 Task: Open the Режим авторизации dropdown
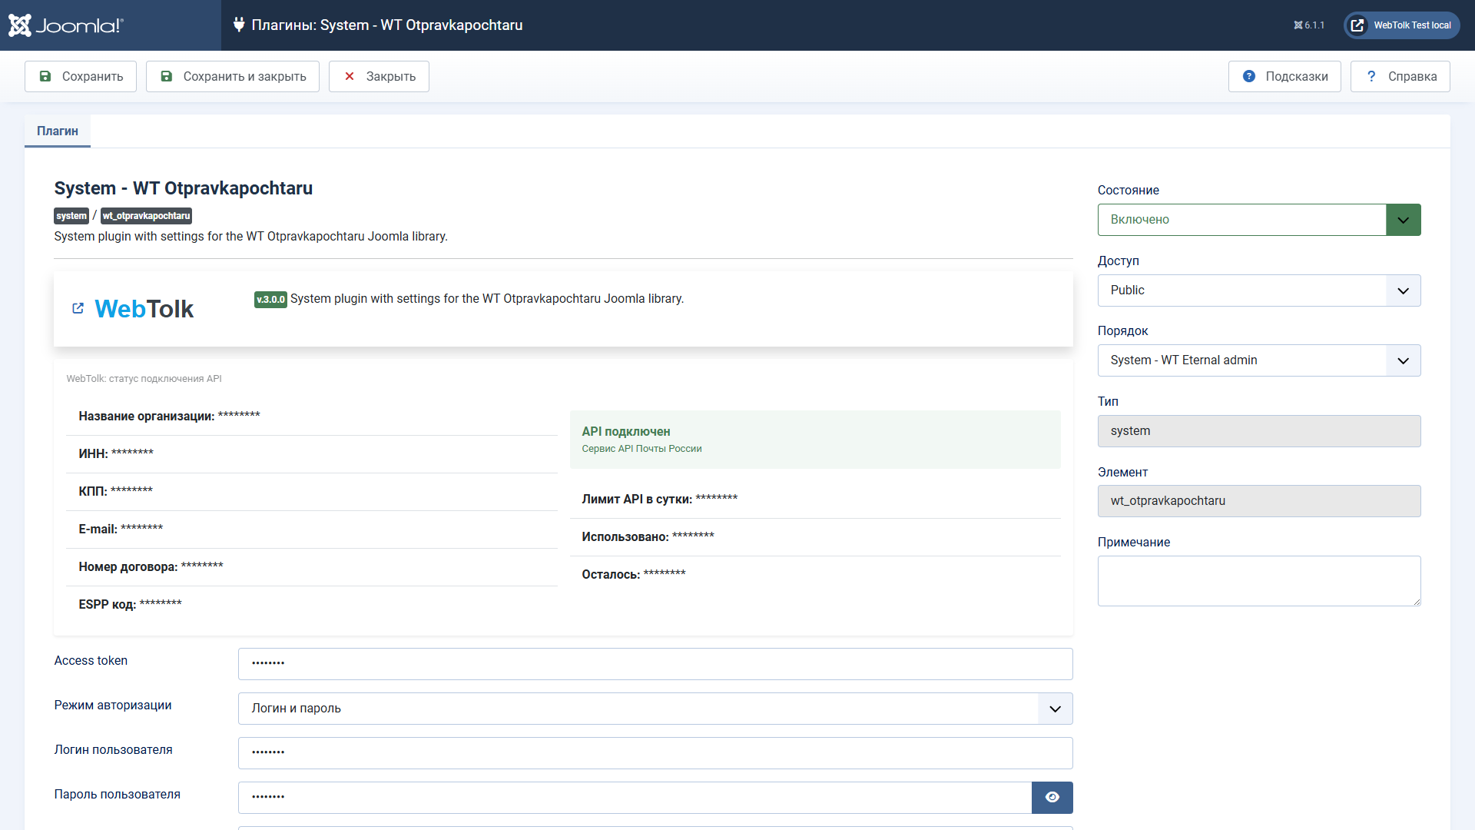pos(655,709)
